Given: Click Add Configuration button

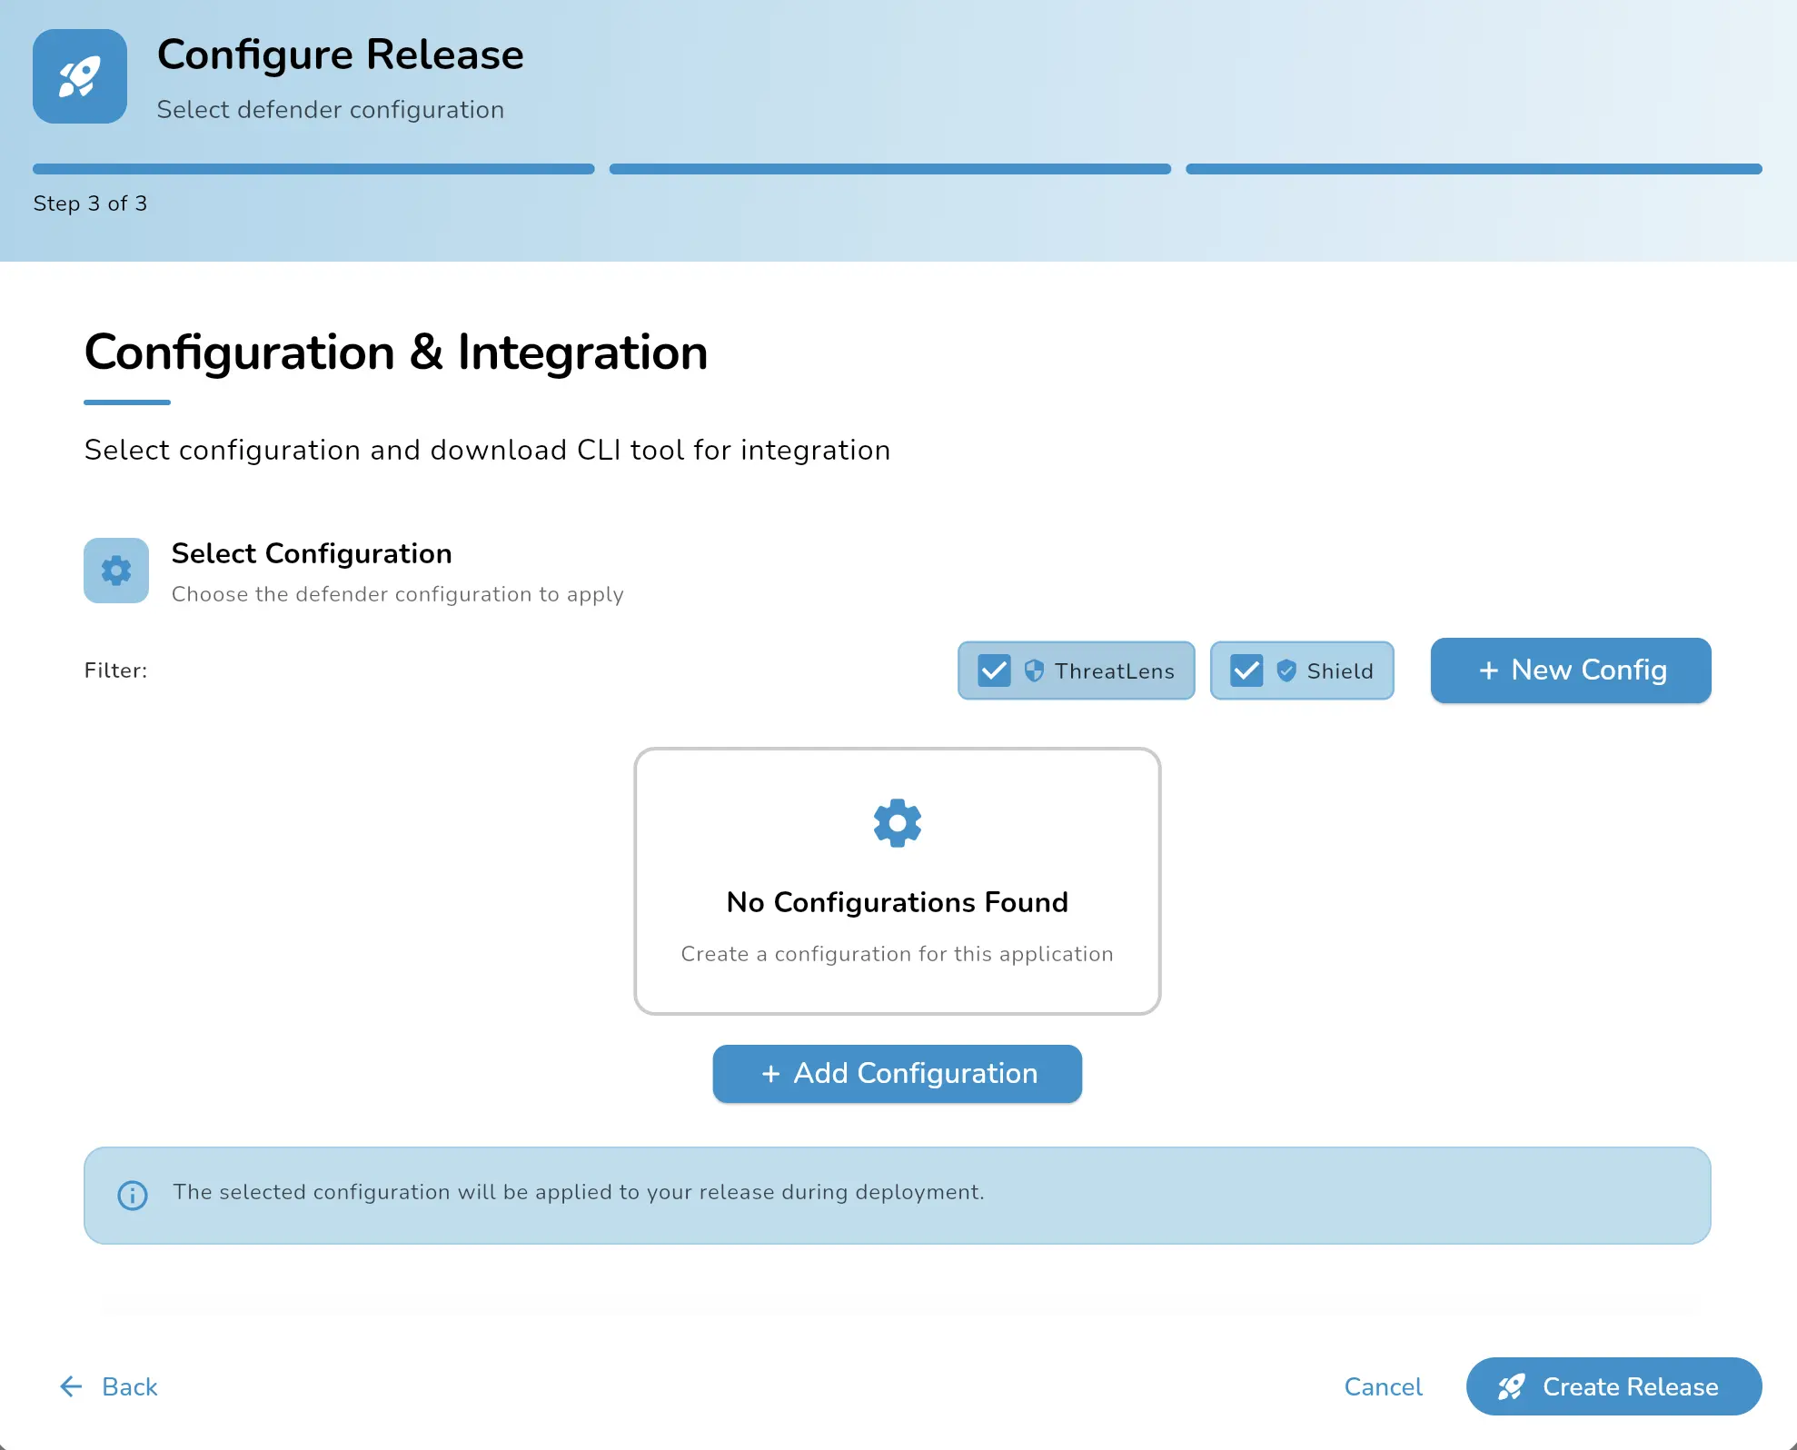Looking at the screenshot, I should pos(898,1074).
